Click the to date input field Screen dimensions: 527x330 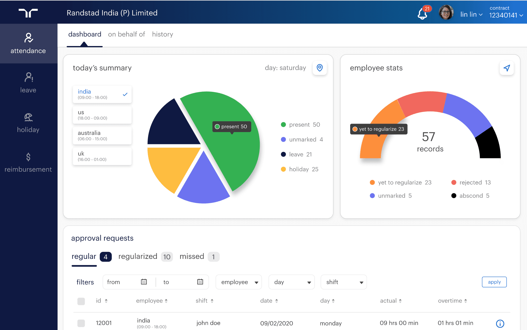click(x=182, y=282)
